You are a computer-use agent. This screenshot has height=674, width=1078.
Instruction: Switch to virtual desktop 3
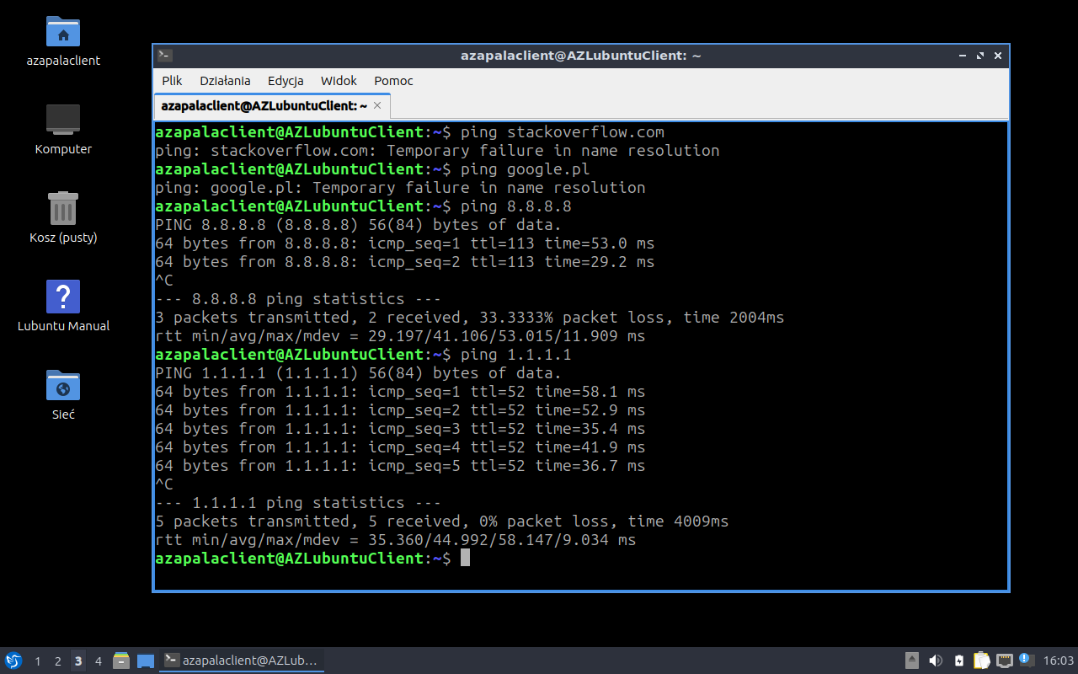(x=78, y=661)
